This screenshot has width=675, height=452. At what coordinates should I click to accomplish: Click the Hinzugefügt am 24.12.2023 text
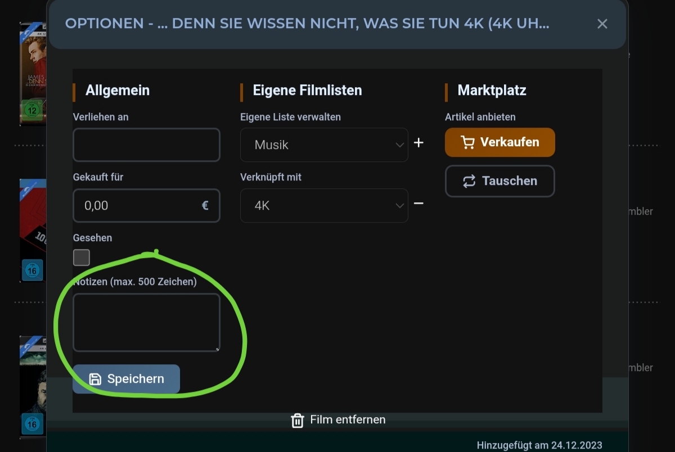539,445
